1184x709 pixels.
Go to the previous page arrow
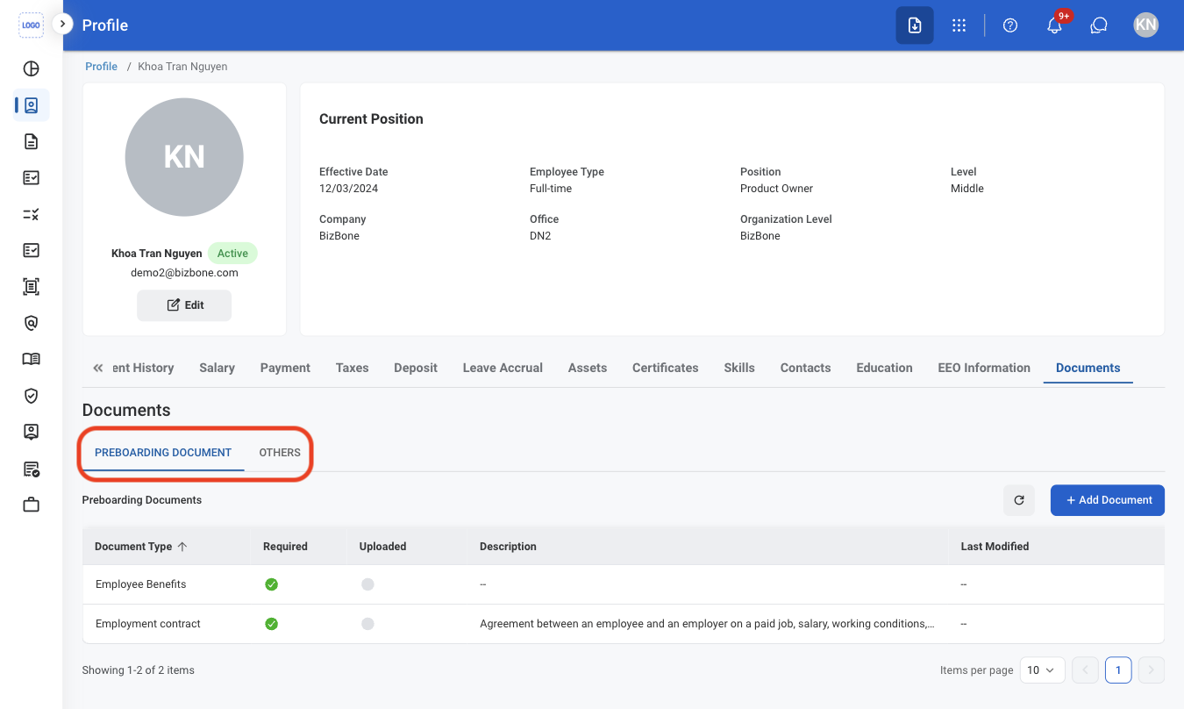1085,670
